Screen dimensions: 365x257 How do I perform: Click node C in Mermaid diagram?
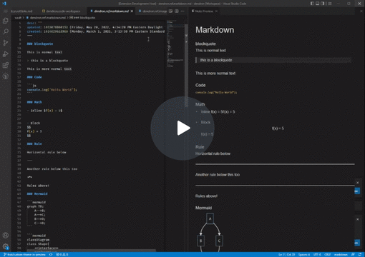(x=219, y=241)
